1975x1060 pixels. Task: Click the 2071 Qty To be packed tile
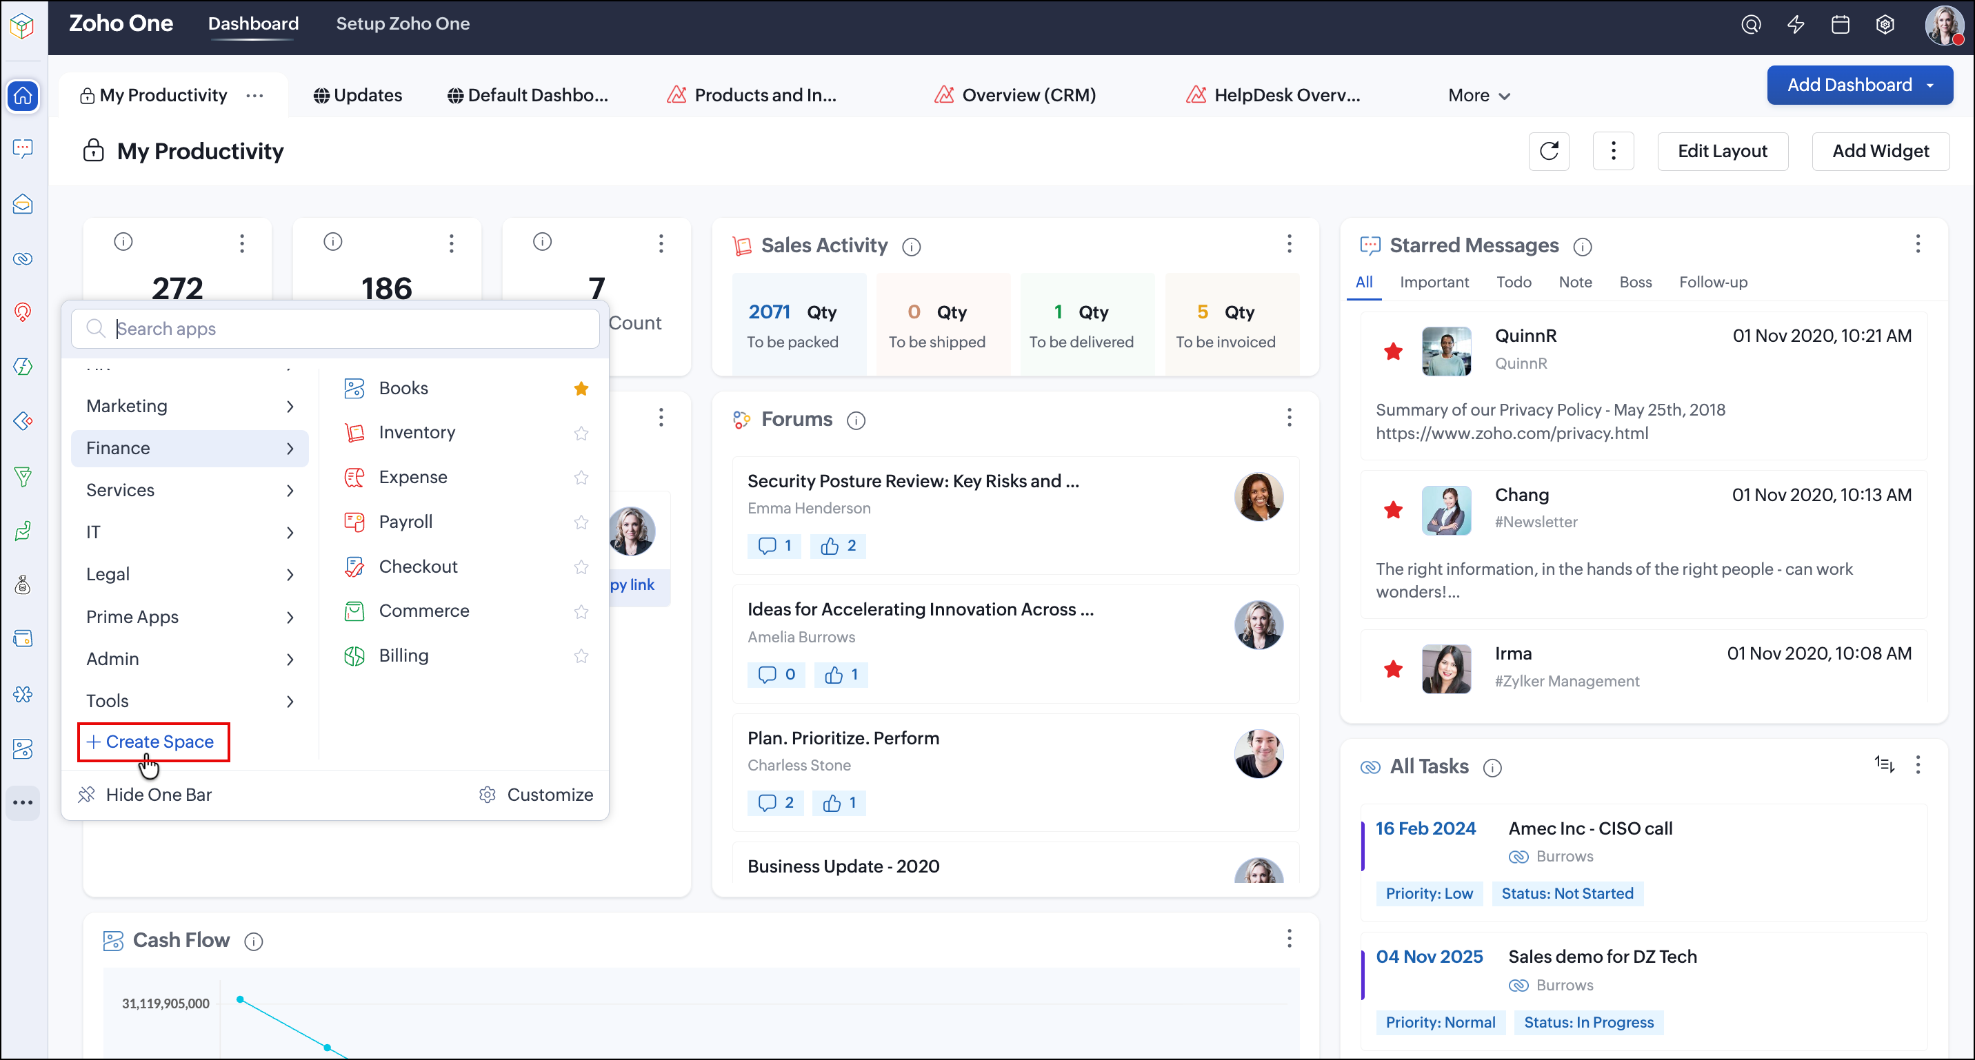799,324
